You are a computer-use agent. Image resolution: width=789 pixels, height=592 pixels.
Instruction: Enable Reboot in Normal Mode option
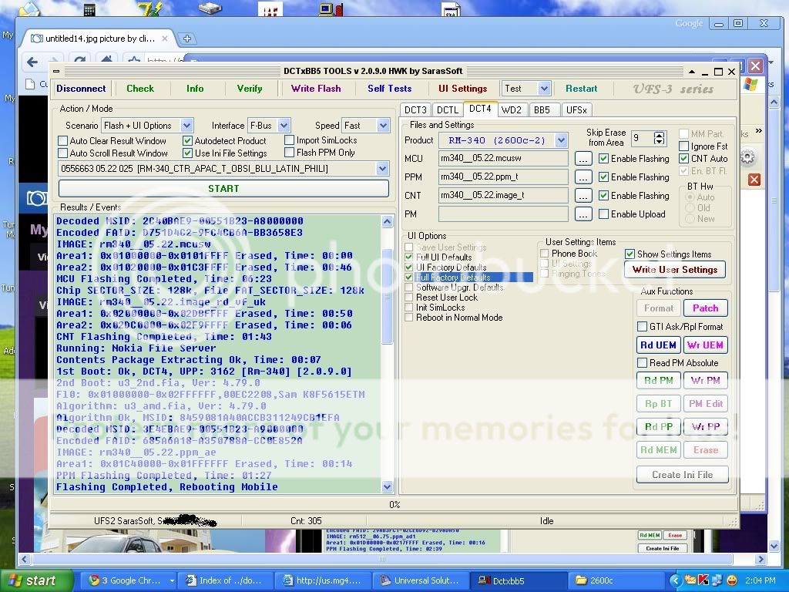[408, 318]
